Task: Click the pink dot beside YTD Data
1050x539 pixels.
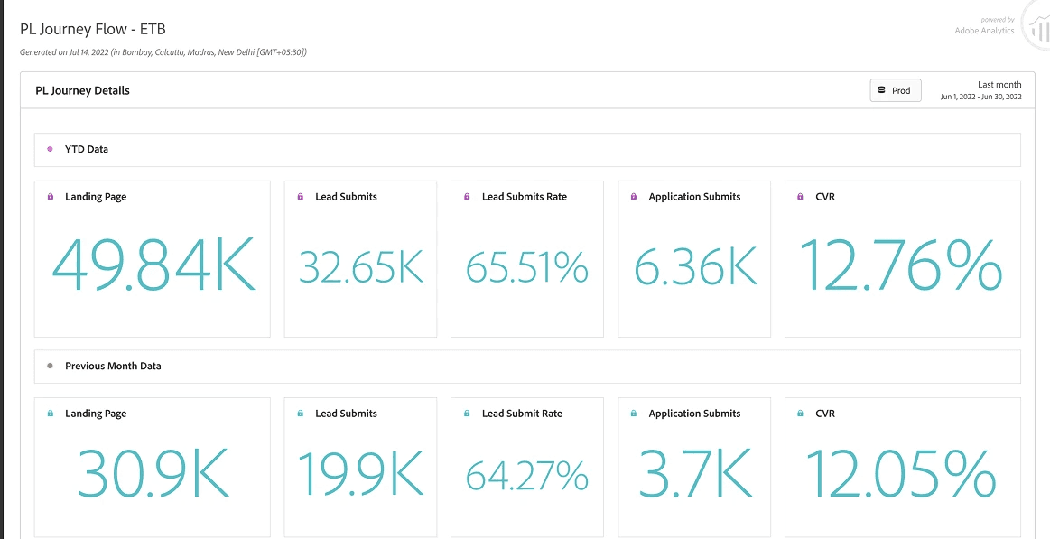Action: (51, 149)
